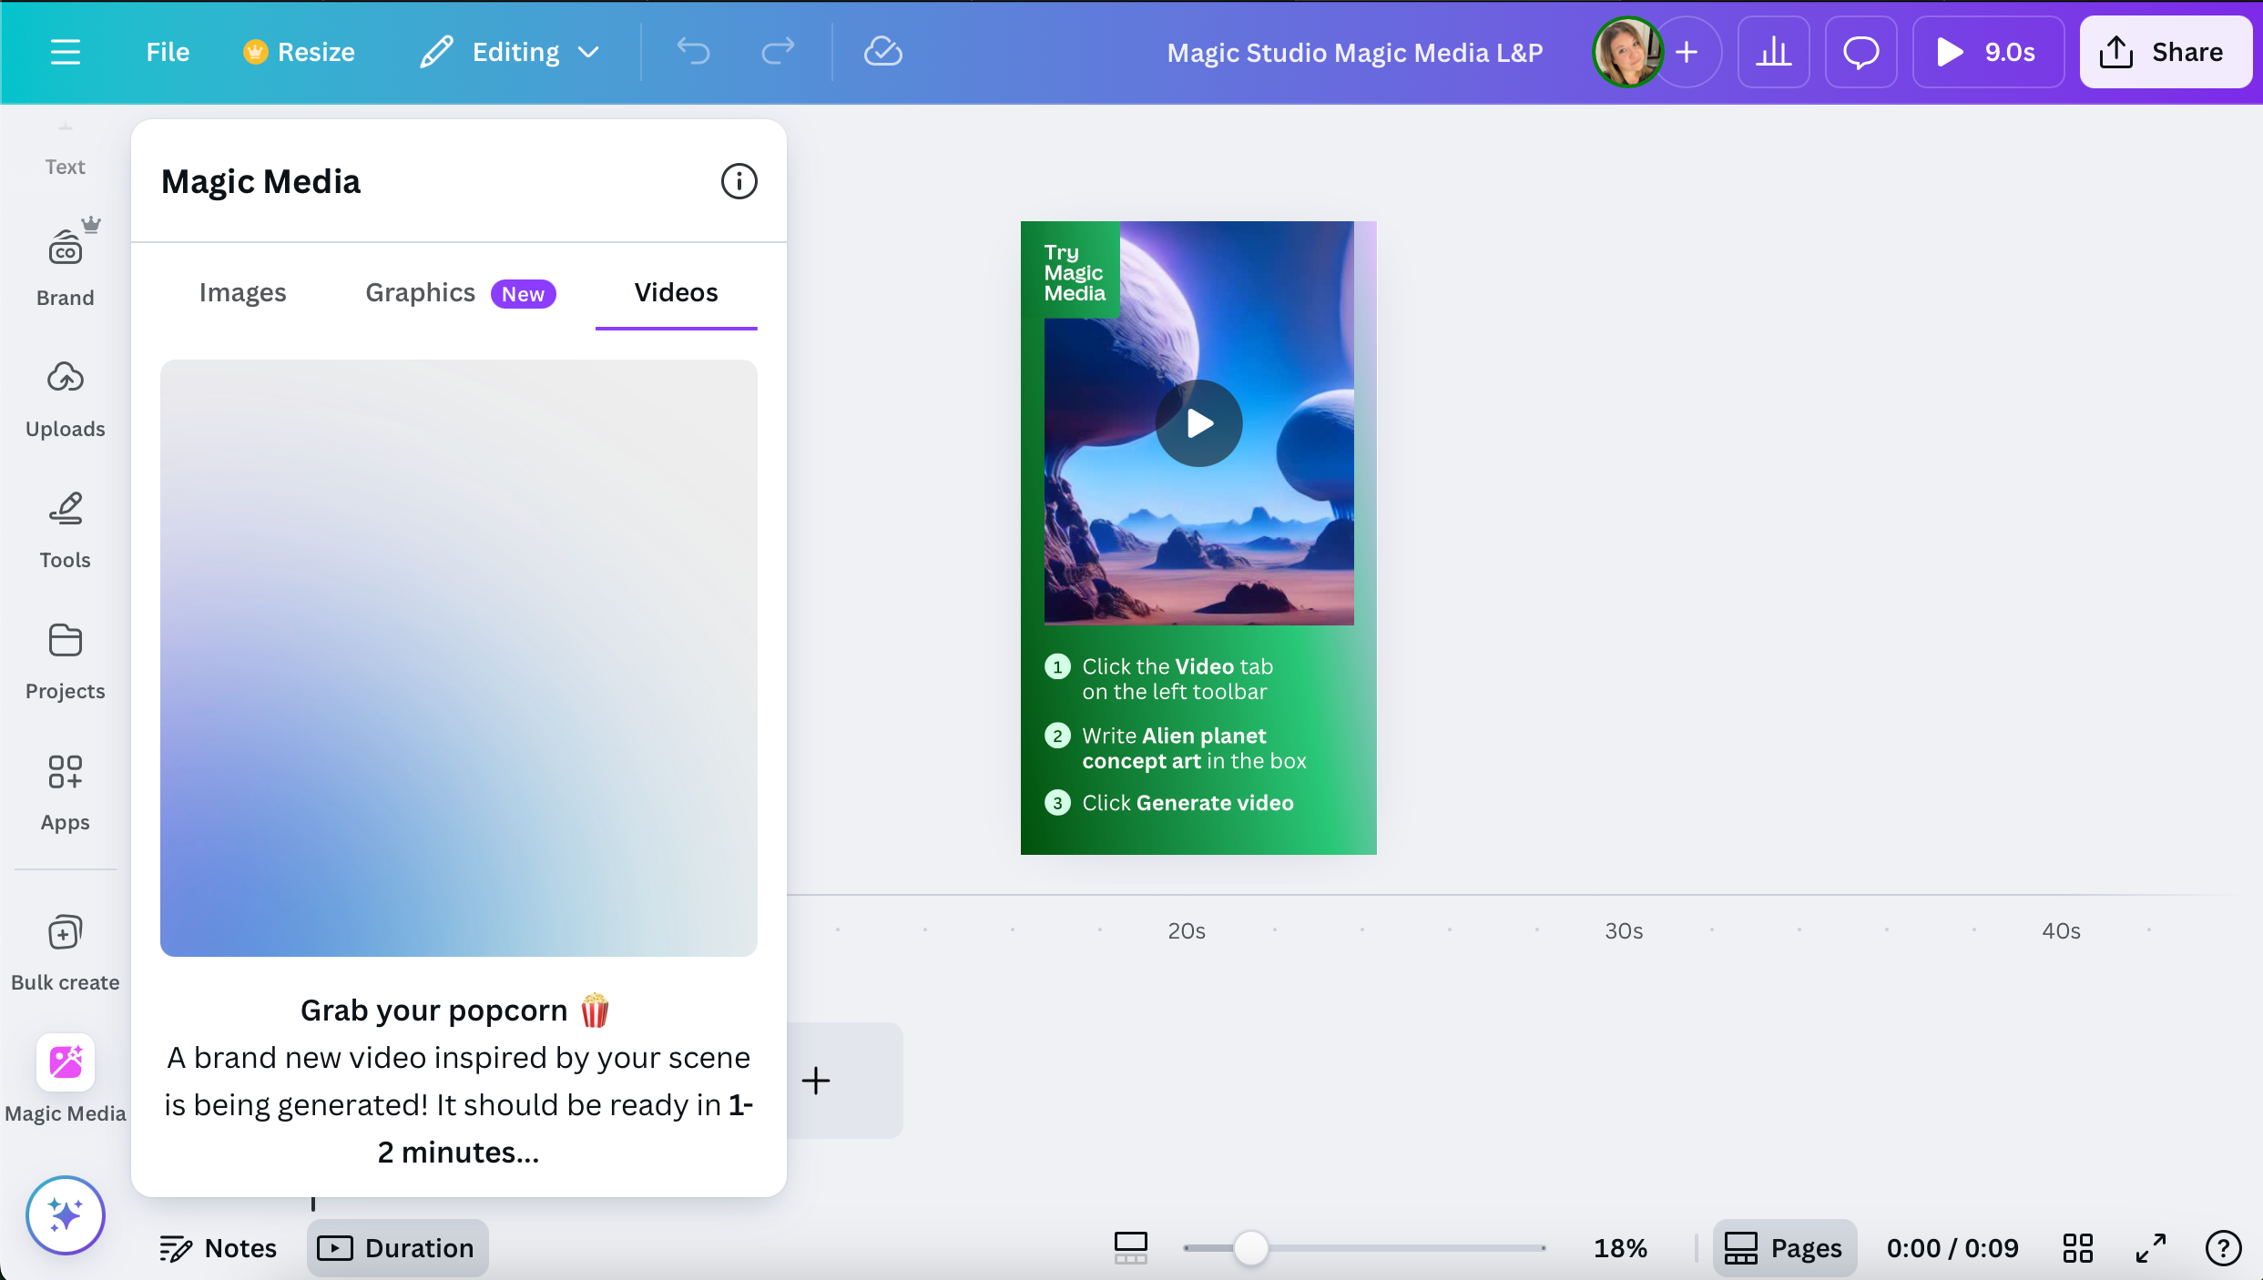Click the undo icon
The width and height of the screenshot is (2263, 1280).
pos(693,52)
